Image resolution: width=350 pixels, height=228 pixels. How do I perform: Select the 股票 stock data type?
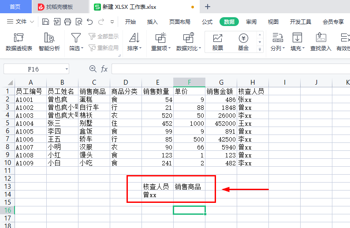[x=218, y=42]
